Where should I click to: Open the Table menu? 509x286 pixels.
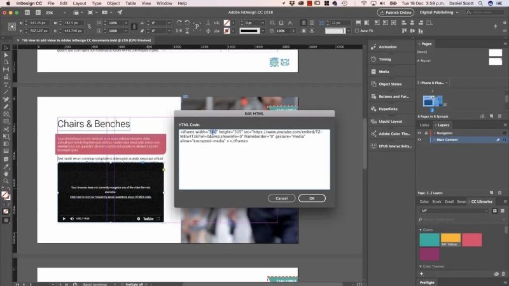tap(130, 3)
